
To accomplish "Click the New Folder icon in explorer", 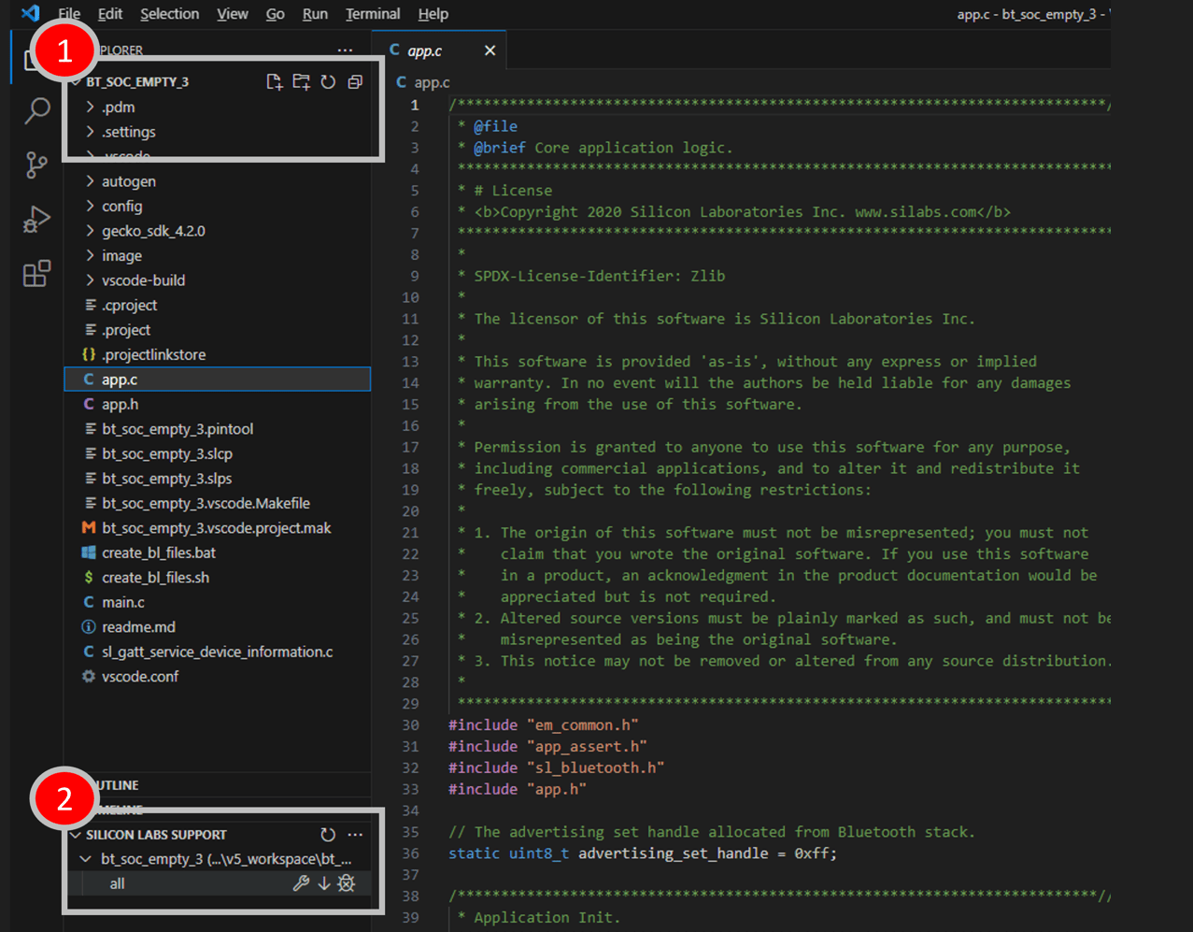I will click(x=301, y=82).
